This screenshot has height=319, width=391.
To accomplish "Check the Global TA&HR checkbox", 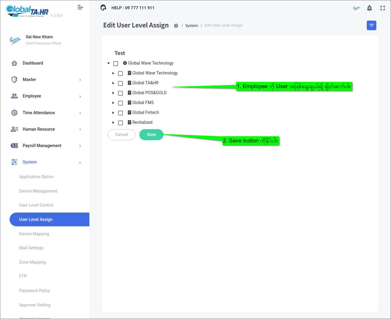I will click(x=121, y=83).
